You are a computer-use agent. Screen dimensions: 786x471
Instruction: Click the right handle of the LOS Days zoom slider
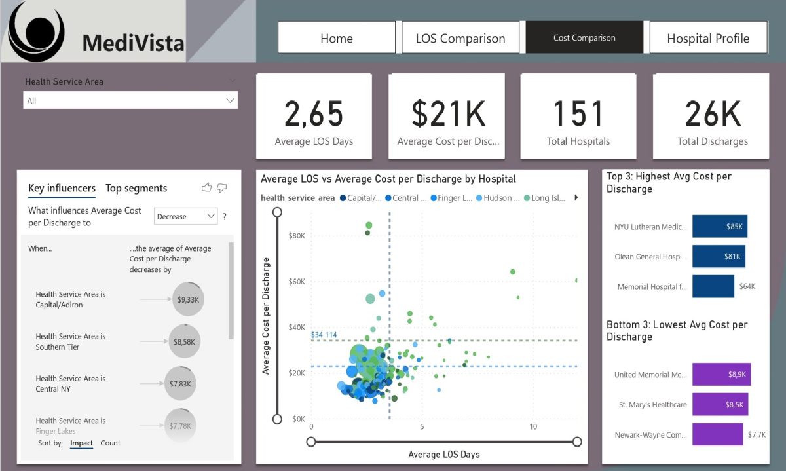[x=577, y=442]
